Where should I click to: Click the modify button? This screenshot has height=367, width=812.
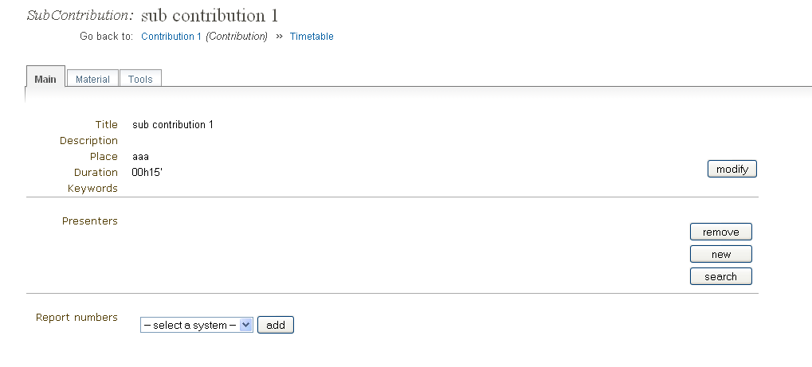(x=732, y=169)
